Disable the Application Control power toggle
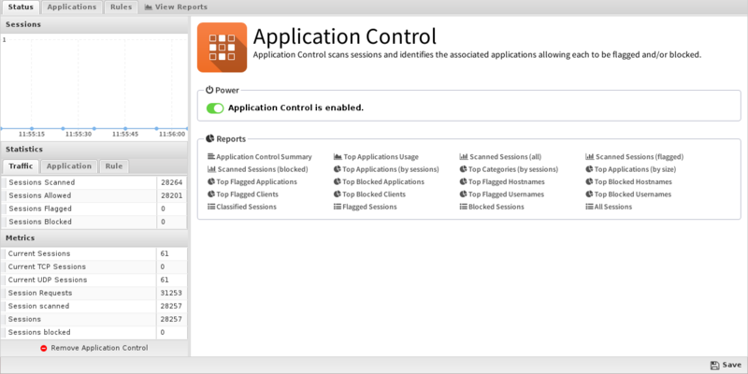The height and width of the screenshot is (374, 748). tap(215, 108)
